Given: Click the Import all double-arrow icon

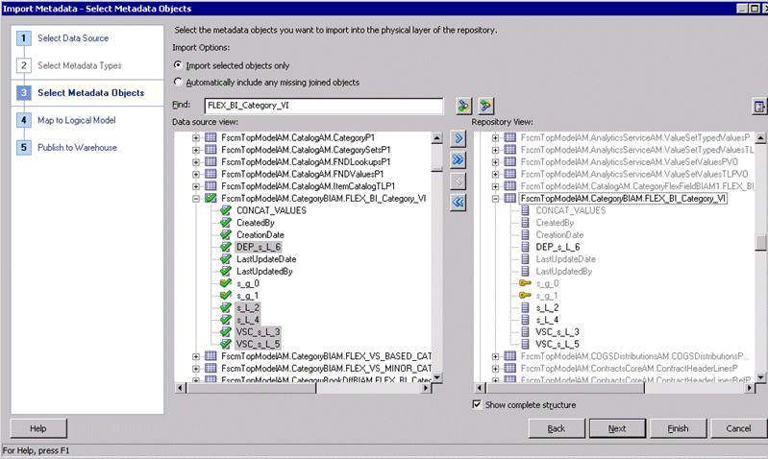Looking at the screenshot, I should (458, 159).
